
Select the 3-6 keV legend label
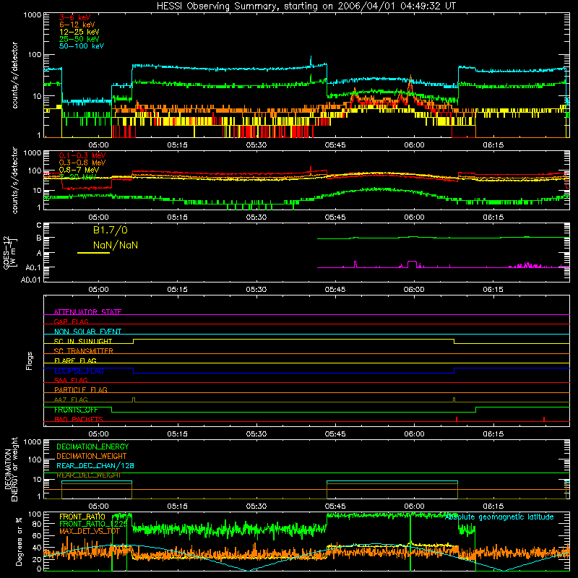point(75,17)
